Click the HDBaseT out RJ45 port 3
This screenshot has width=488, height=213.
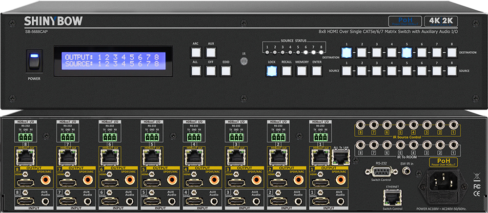(x=236, y=157)
